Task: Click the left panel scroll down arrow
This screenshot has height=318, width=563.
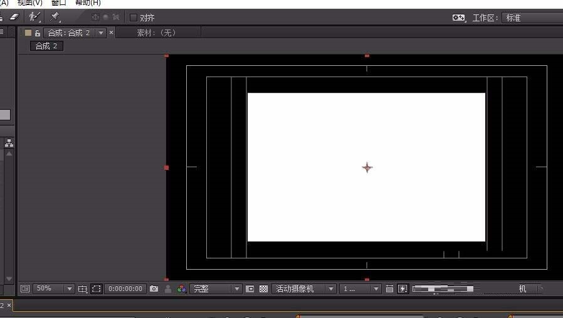Action: (x=9, y=279)
